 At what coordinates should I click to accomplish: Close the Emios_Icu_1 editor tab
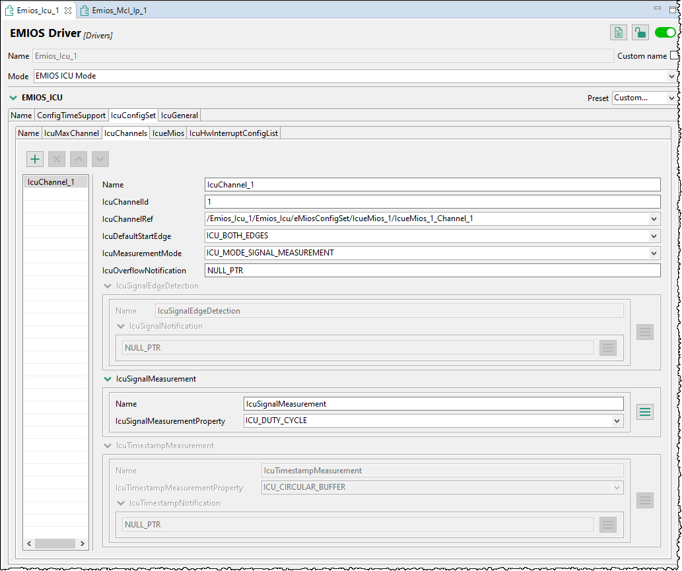[x=68, y=11]
